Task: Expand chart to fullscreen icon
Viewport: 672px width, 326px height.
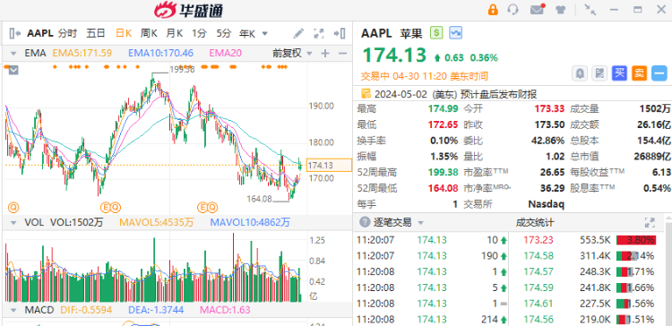Action: pos(319,33)
